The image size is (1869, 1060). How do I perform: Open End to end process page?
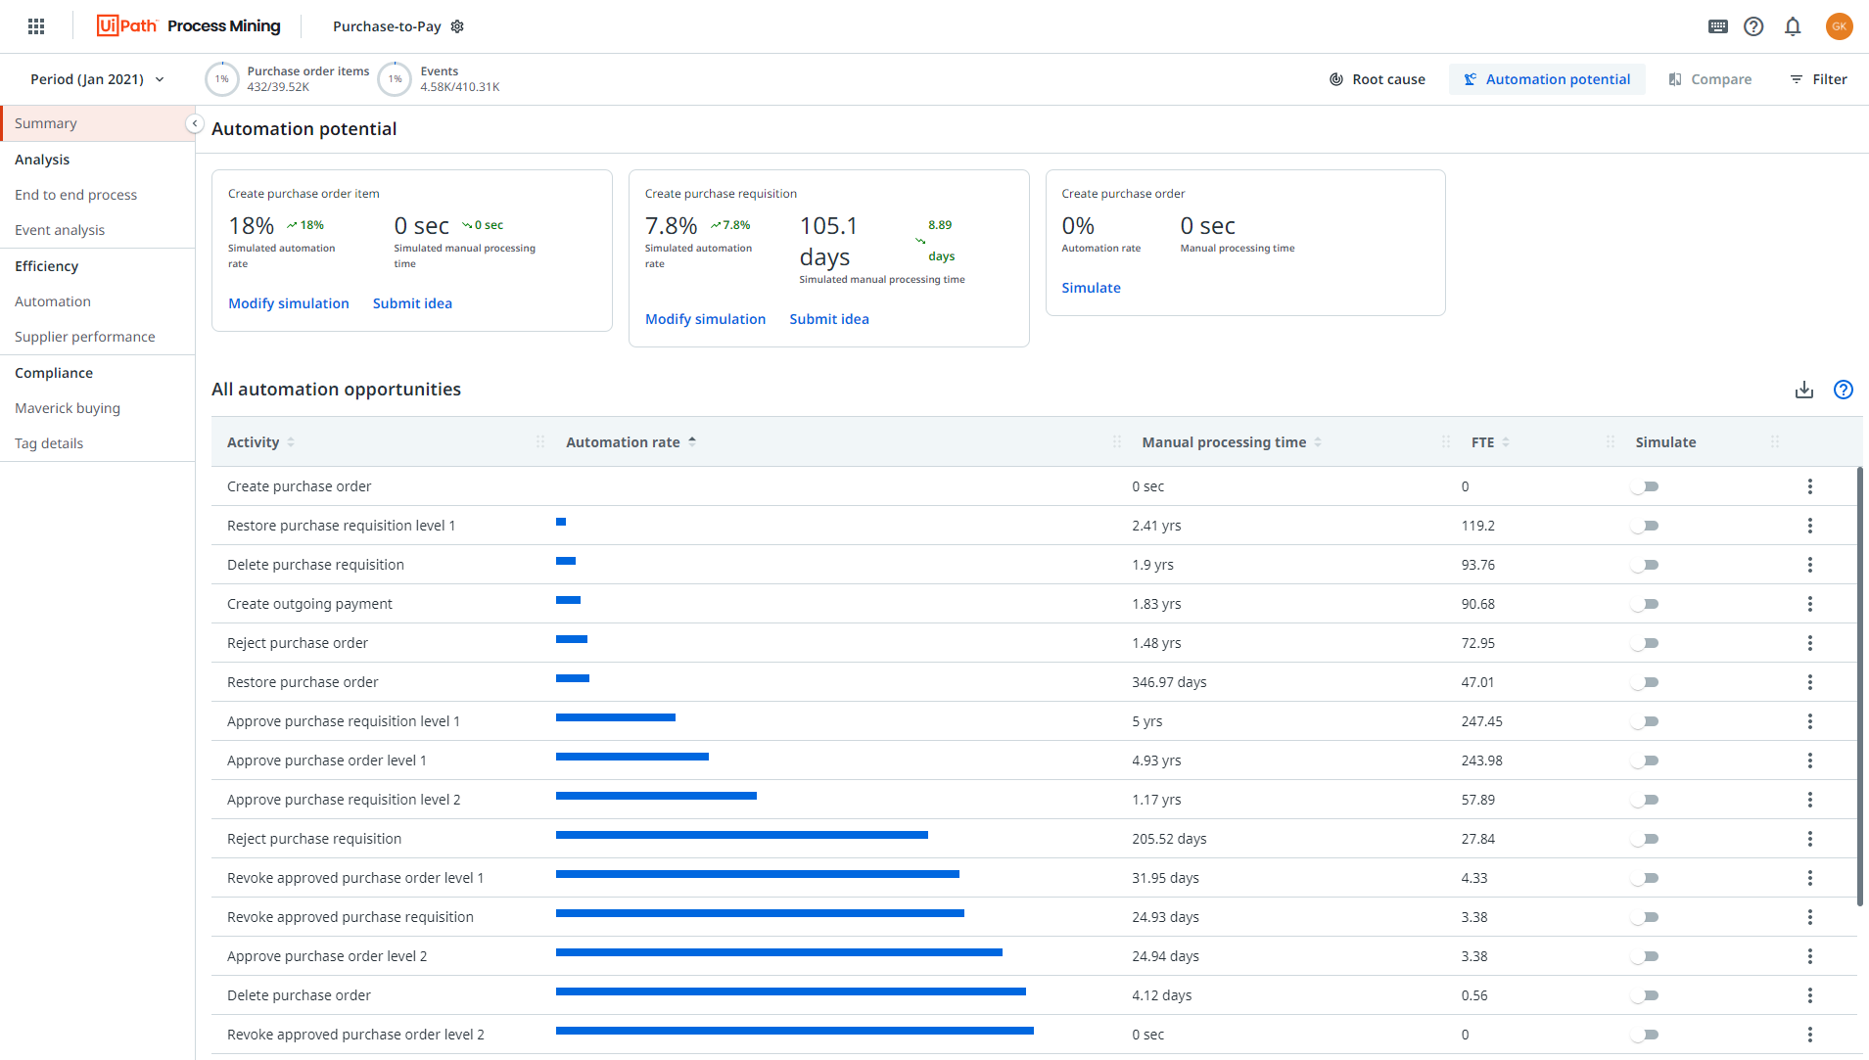75,195
